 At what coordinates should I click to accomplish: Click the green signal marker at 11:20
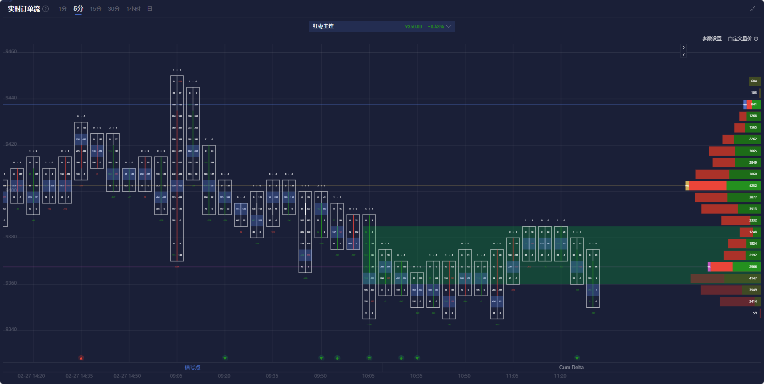pyautogui.click(x=577, y=358)
